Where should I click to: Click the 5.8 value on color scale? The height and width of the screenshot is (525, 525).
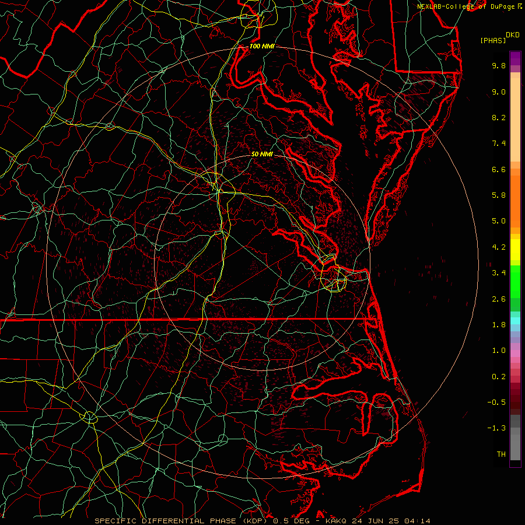coord(499,195)
